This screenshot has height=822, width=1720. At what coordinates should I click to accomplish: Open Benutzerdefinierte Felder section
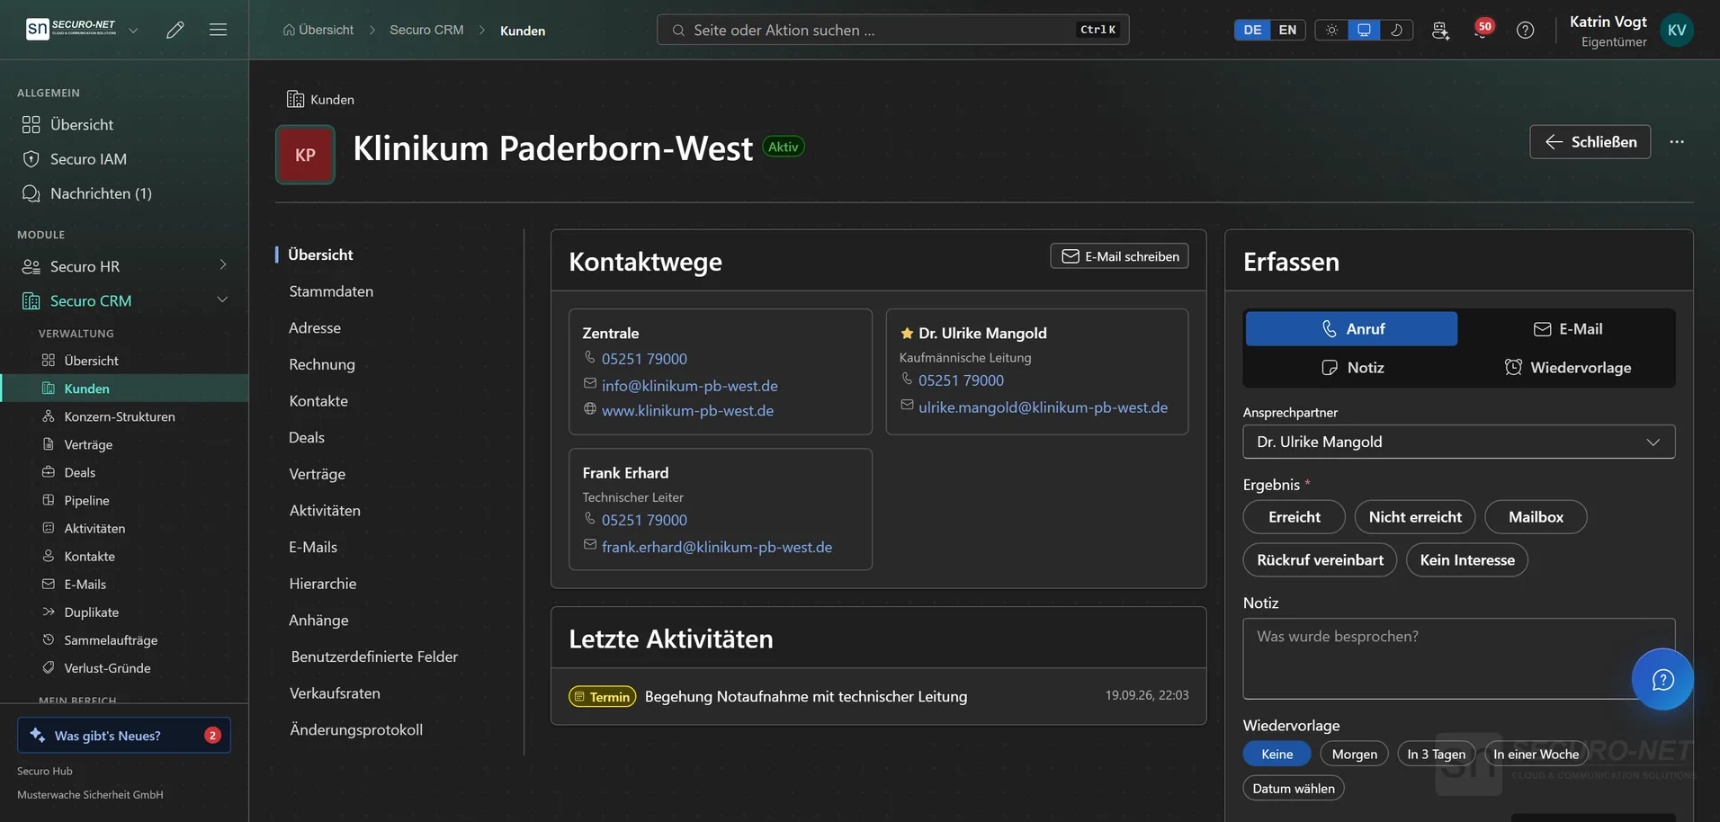point(374,657)
